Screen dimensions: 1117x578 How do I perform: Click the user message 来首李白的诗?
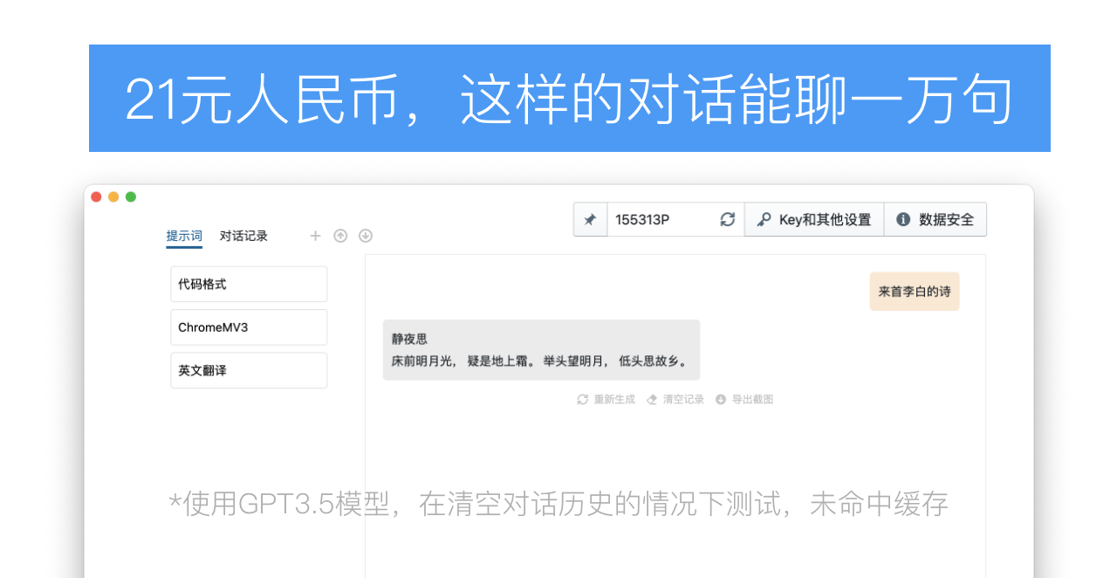914,292
